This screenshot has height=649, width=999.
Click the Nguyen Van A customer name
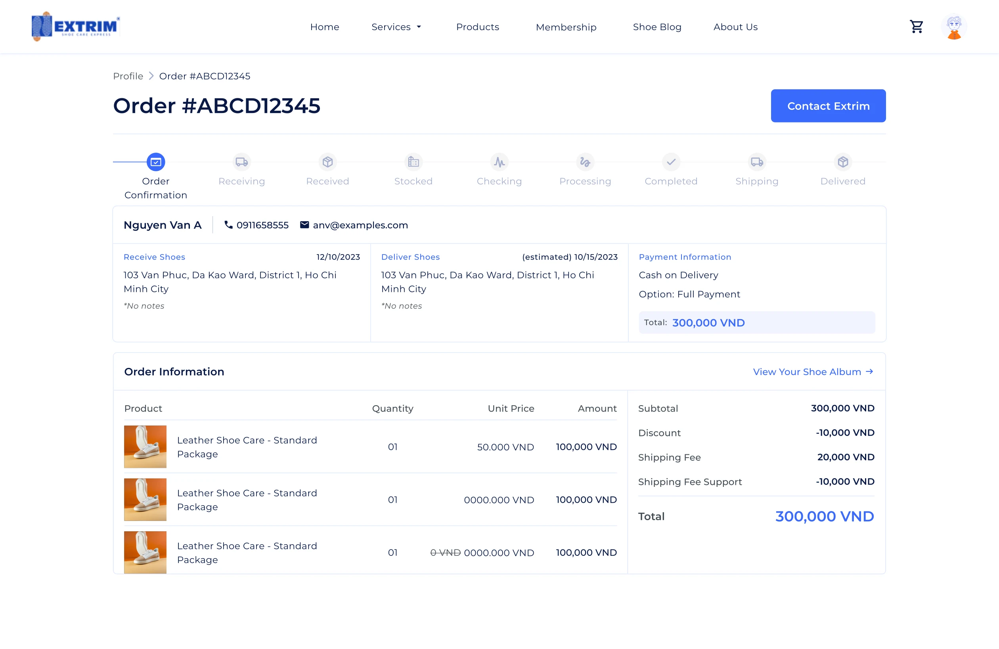coord(163,225)
